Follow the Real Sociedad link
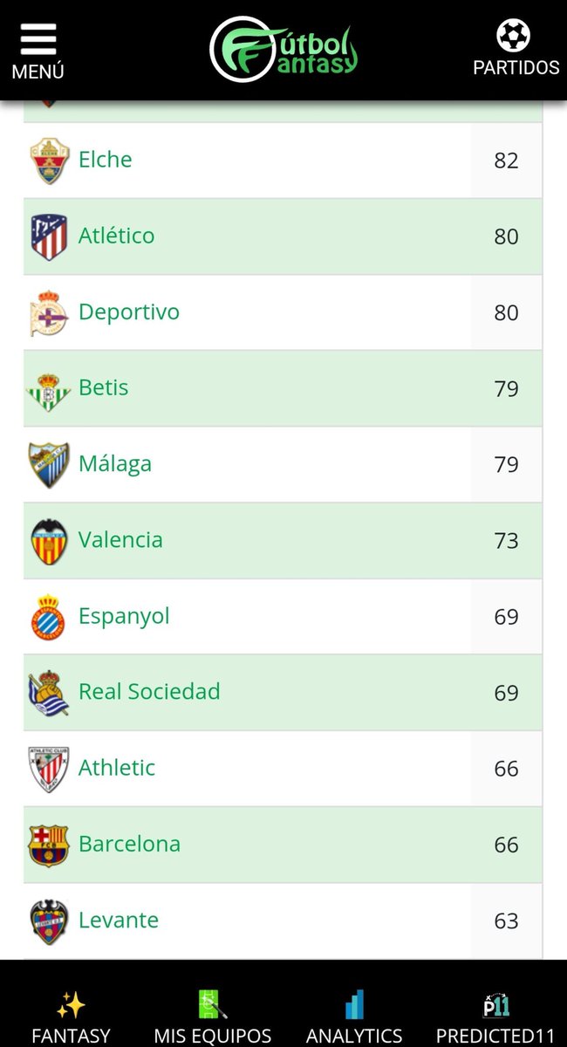 point(149,692)
